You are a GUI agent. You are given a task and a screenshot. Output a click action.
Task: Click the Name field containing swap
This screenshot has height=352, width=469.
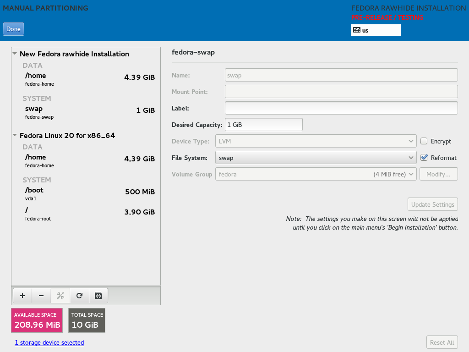click(341, 75)
